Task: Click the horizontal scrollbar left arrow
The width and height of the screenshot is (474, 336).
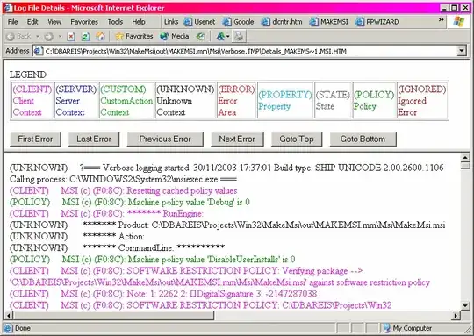Action: pos(9,316)
